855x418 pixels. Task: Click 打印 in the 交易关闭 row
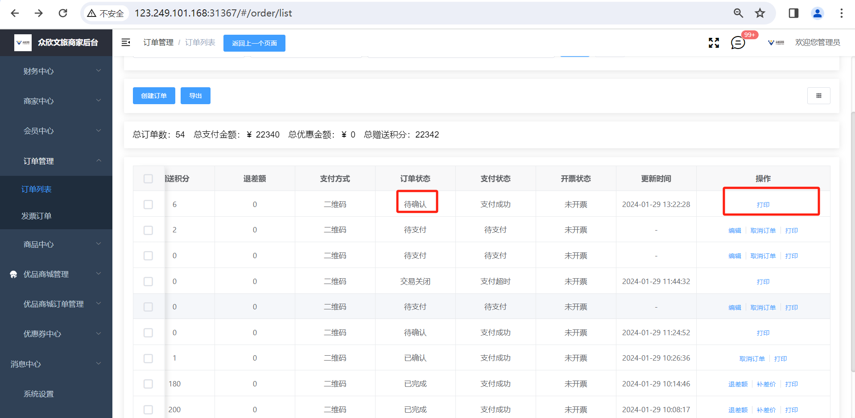[763, 282]
